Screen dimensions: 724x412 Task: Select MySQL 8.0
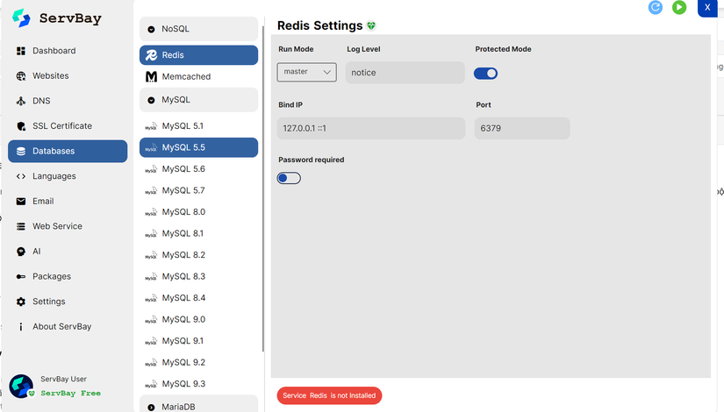point(198,212)
